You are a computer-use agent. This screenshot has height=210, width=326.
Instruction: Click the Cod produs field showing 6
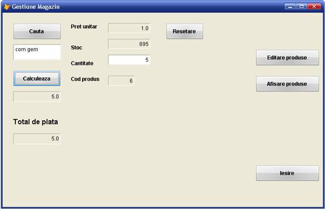coord(121,81)
